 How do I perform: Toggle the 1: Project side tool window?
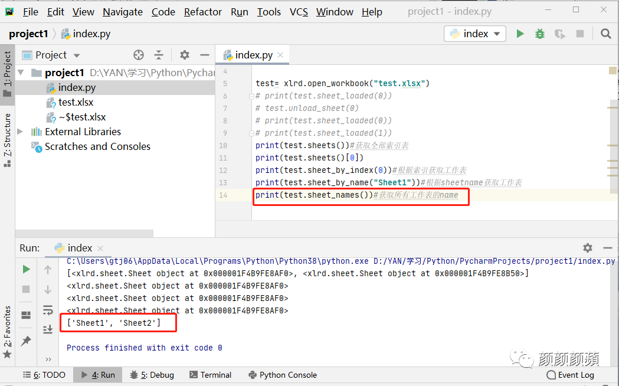[x=7, y=74]
